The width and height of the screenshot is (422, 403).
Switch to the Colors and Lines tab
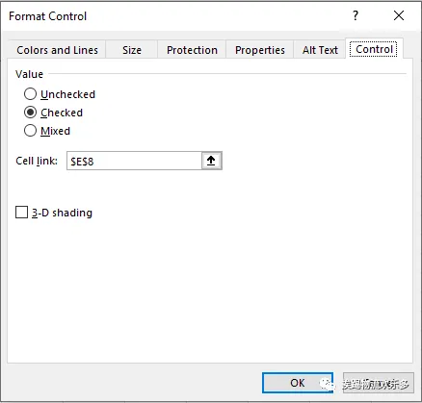[x=57, y=50]
